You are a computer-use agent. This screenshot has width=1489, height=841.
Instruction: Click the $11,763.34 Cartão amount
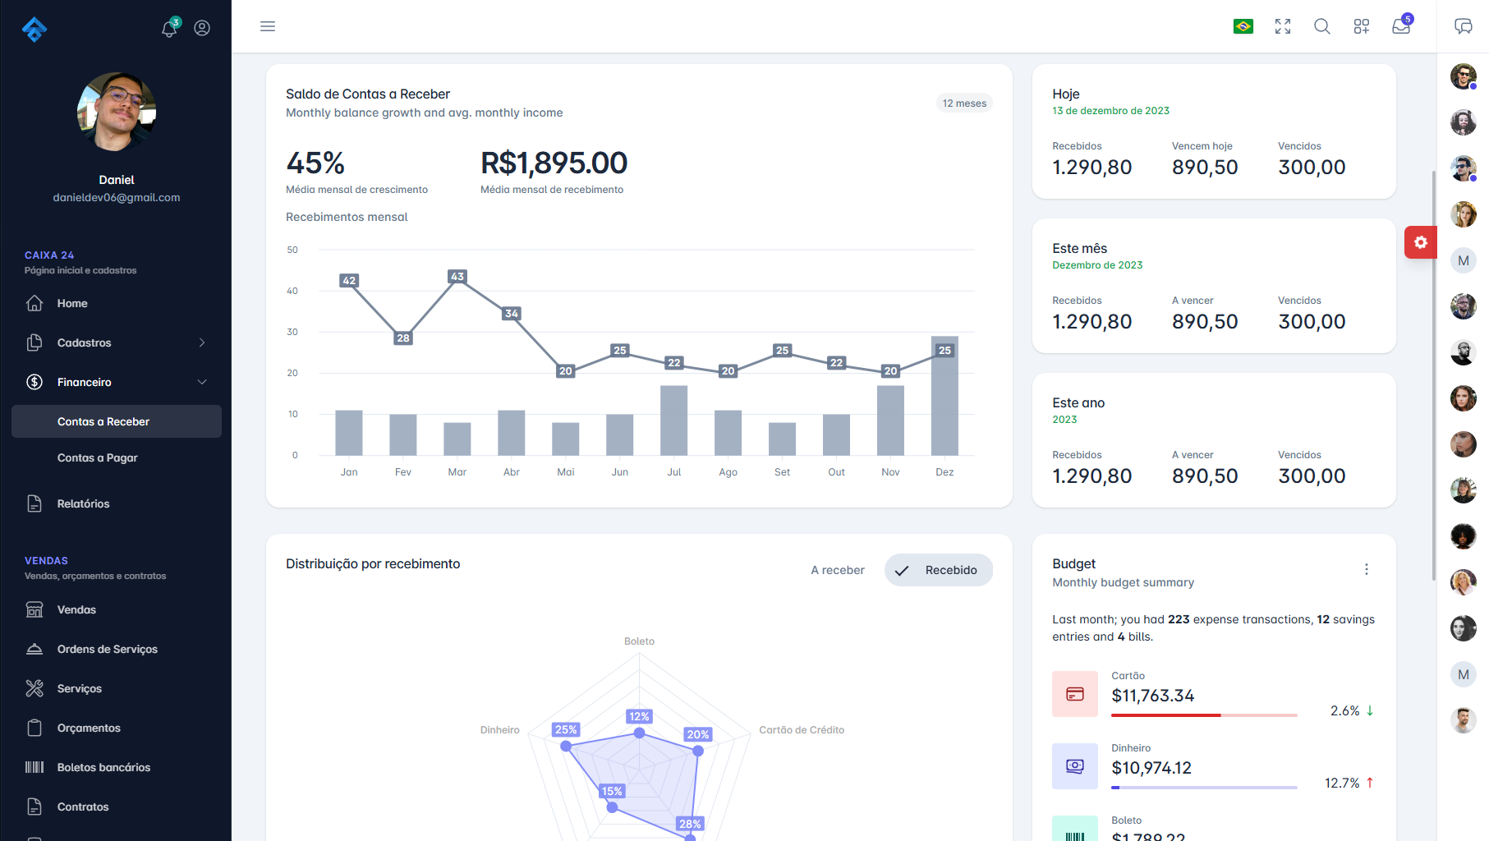click(x=1153, y=696)
